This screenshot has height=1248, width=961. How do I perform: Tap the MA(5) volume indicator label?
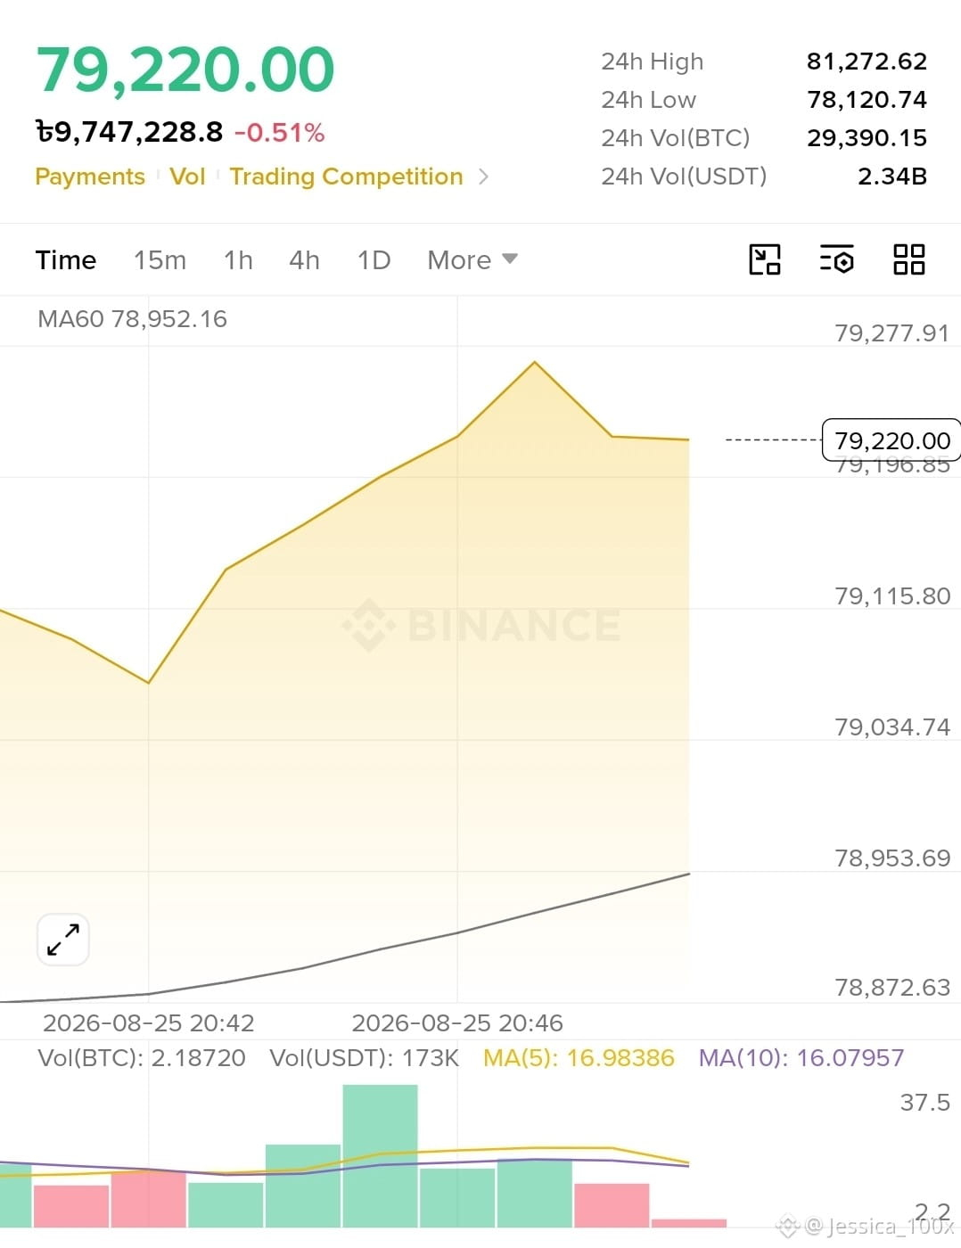point(579,1057)
